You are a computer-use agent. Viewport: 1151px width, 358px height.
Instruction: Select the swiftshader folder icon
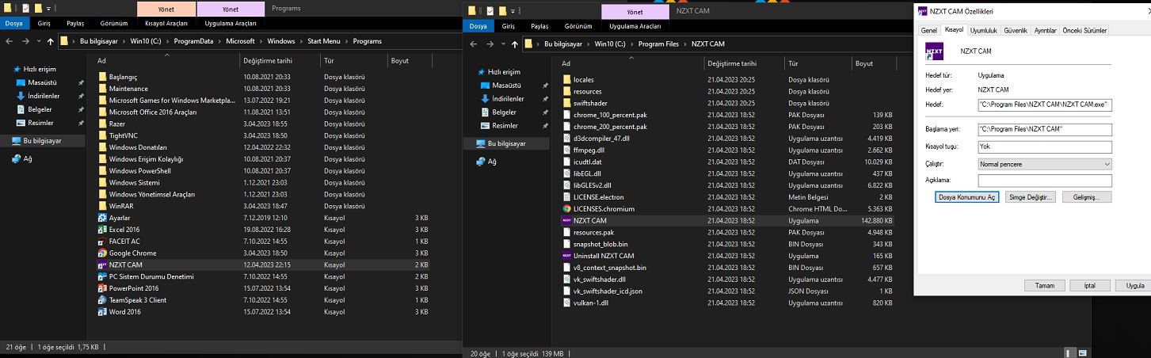566,103
